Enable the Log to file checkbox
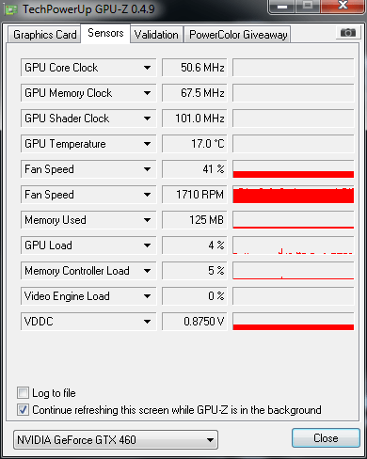The height and width of the screenshot is (459, 367). [x=23, y=392]
